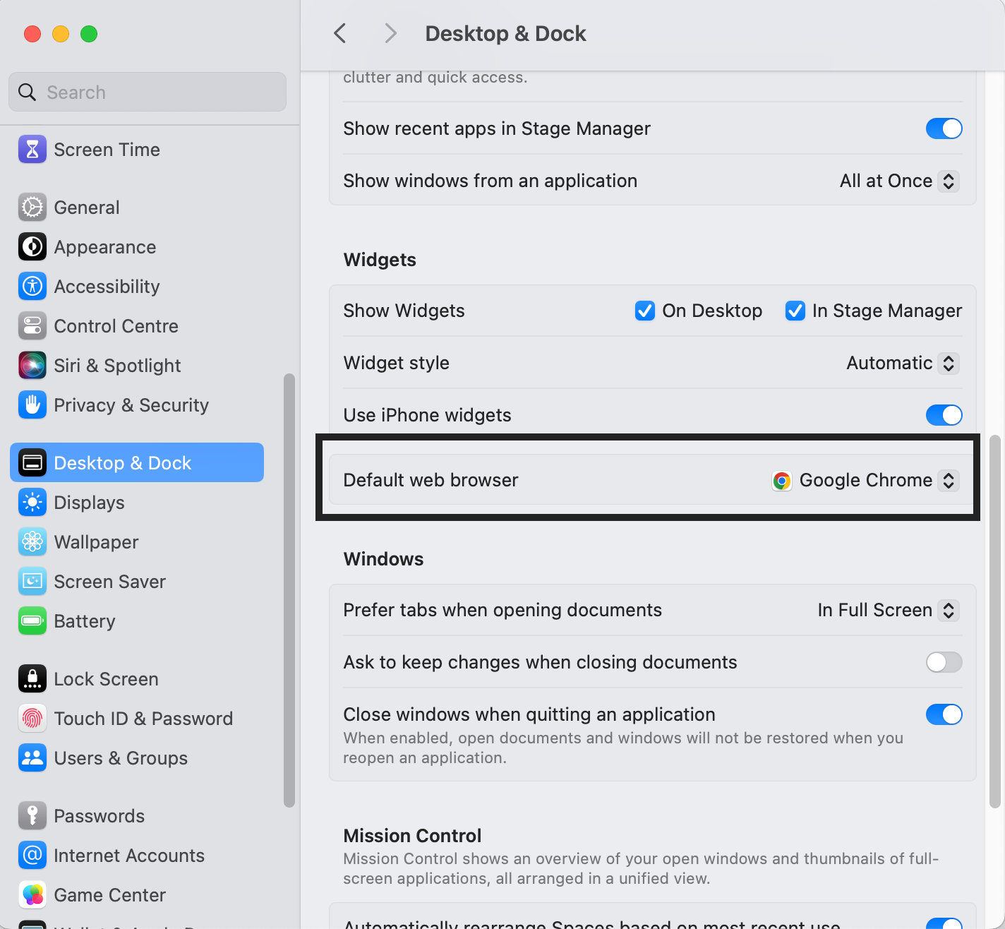The width and height of the screenshot is (1005, 929).
Task: Open Battery label in sidebar
Action: (85, 621)
